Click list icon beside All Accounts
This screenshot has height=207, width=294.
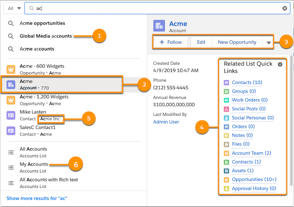(x=11, y=152)
